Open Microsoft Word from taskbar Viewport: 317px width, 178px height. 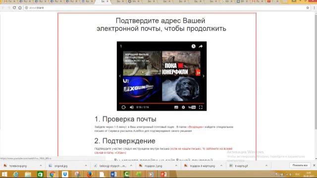click(114, 174)
